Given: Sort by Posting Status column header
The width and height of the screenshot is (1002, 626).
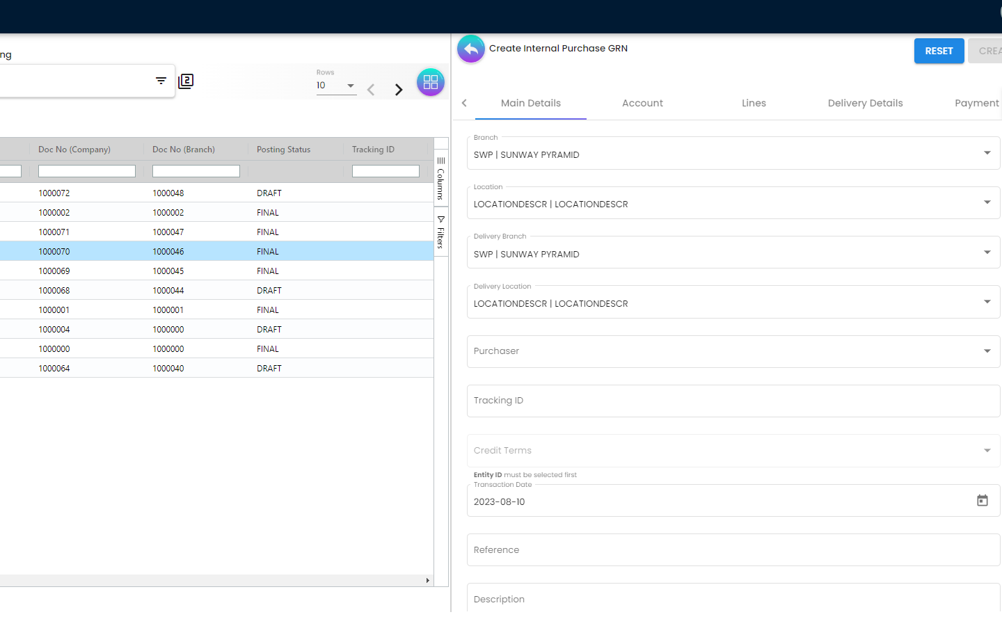Looking at the screenshot, I should (283, 150).
